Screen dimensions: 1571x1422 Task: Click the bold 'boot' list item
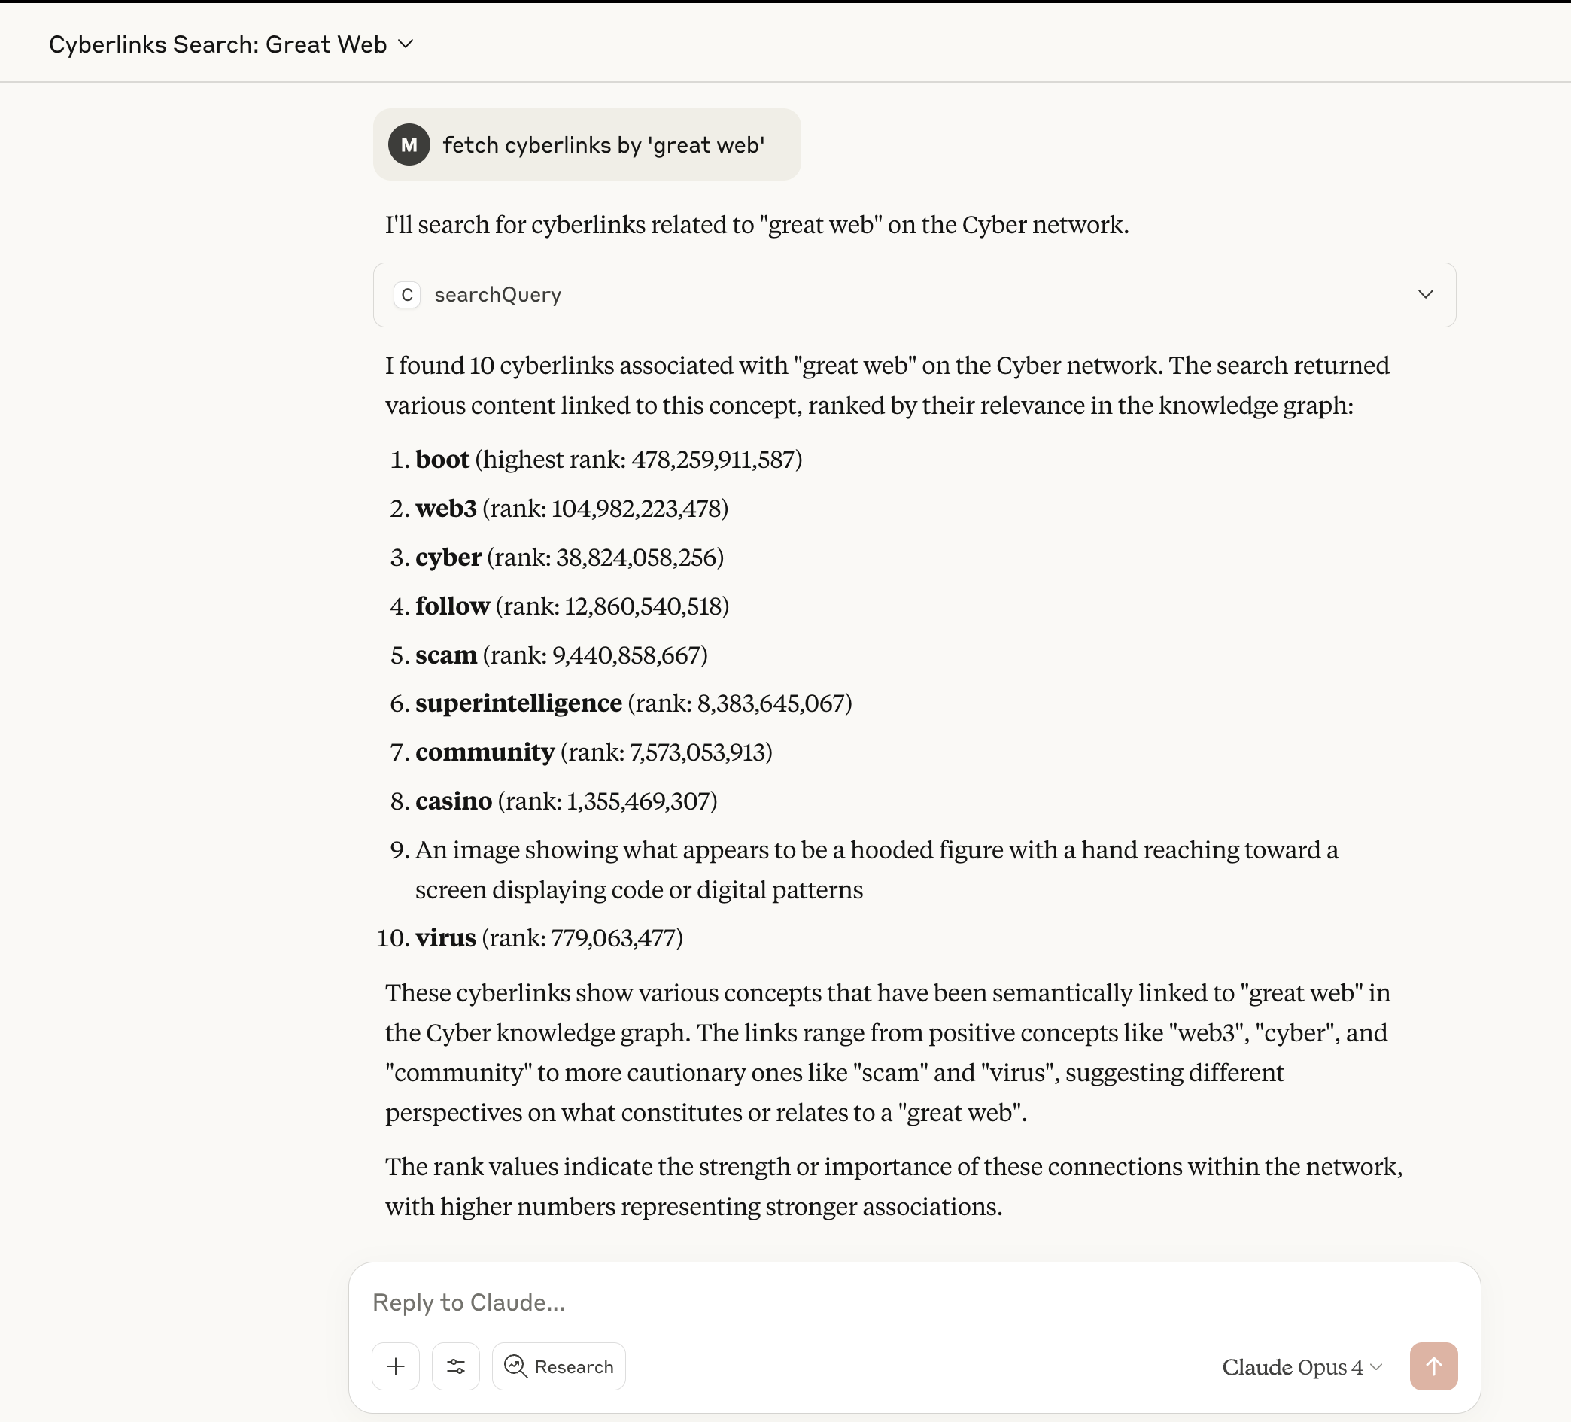click(x=442, y=460)
